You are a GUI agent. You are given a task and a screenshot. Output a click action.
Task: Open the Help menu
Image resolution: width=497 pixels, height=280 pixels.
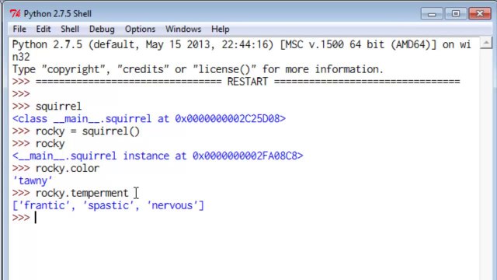tap(220, 30)
